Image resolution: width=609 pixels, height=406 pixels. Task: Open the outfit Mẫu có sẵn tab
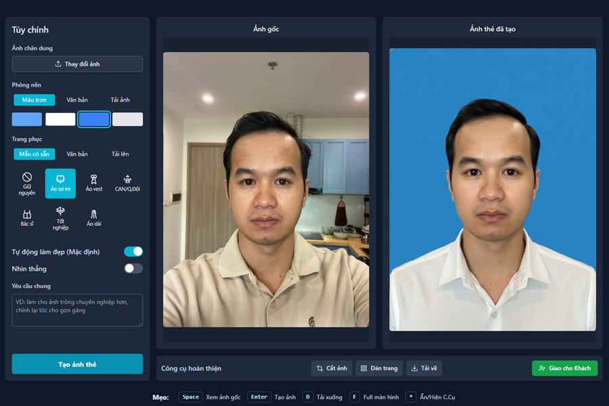(35, 154)
